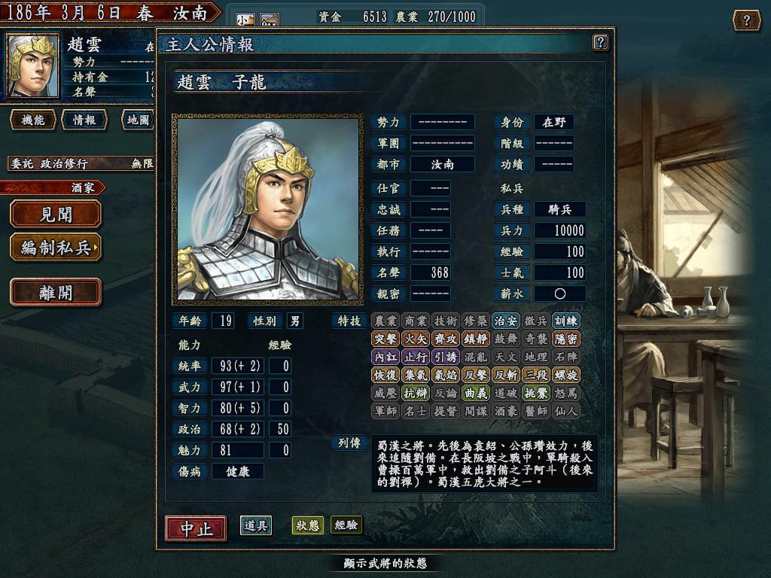
Task: Click the 中止 cancel button
Action: (x=197, y=528)
